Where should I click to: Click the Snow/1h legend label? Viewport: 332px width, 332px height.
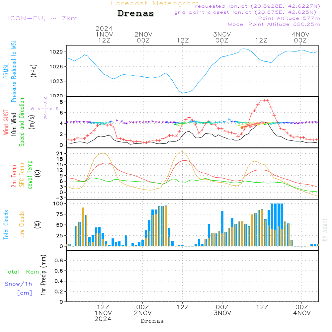18,284
